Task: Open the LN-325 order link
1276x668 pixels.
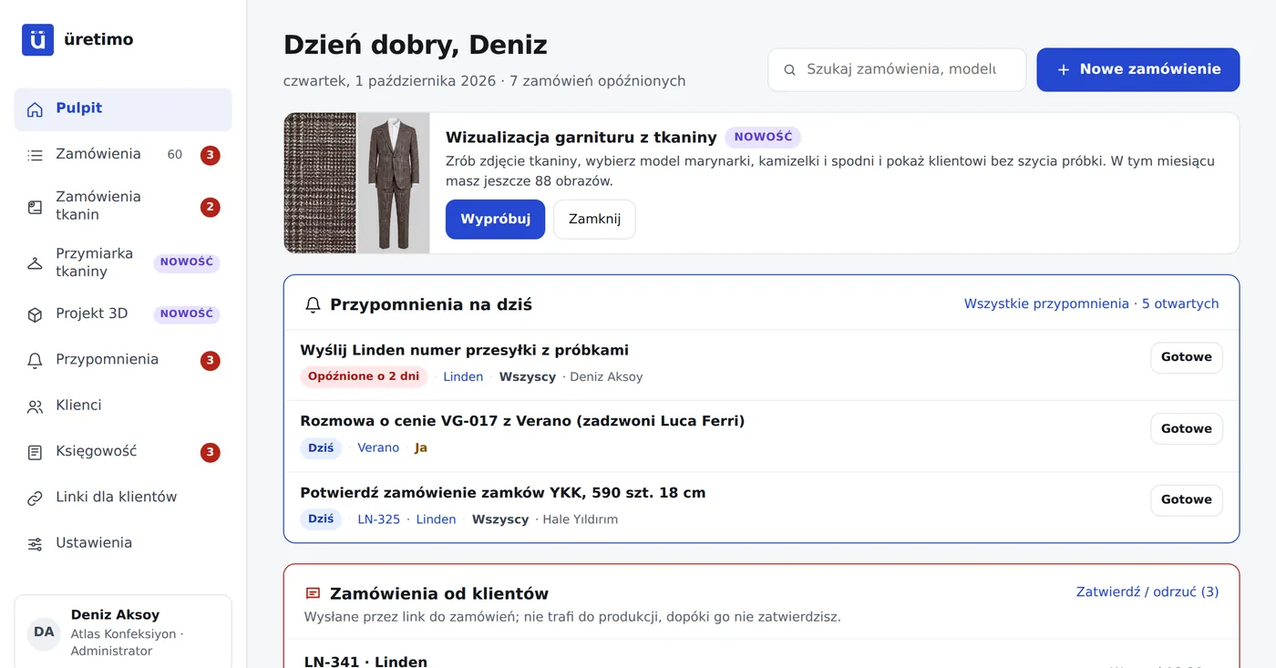Action: coord(378,519)
